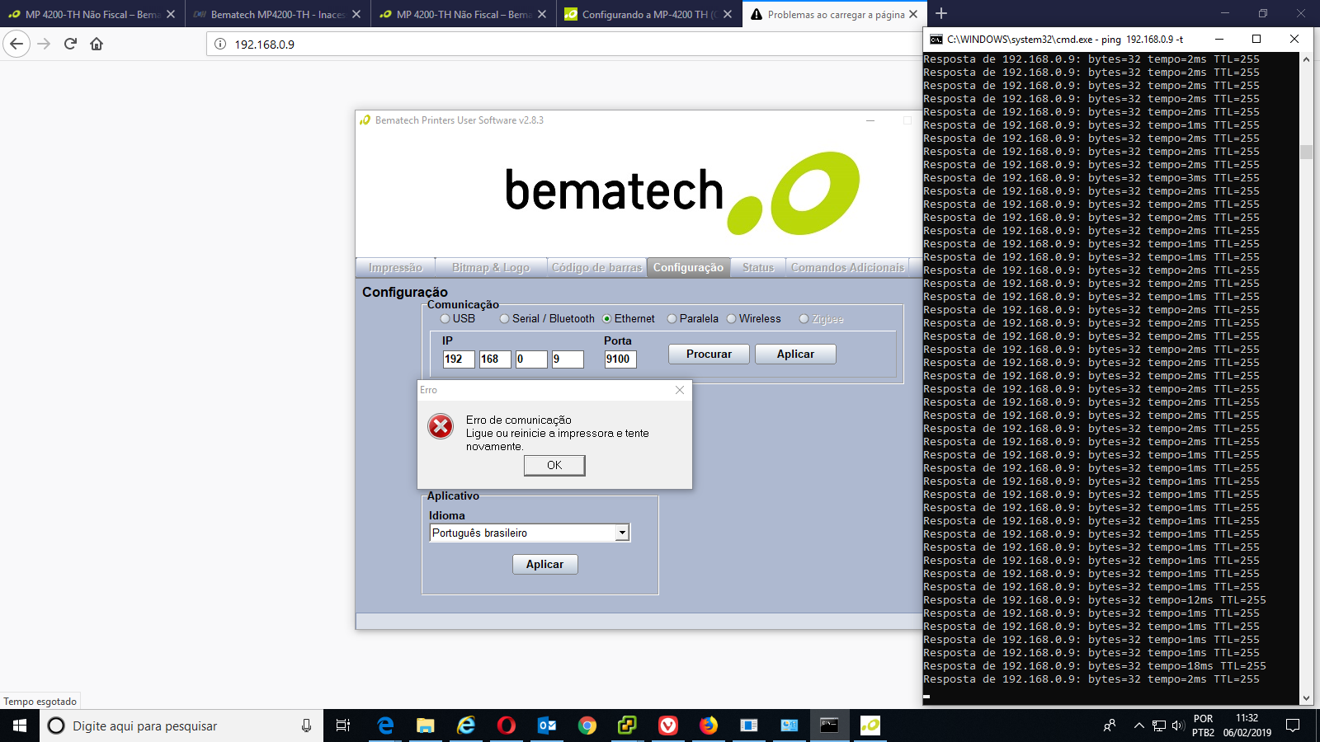Screen dimensions: 1320x742
Task: Open the browser home page
Action: click(x=97, y=44)
